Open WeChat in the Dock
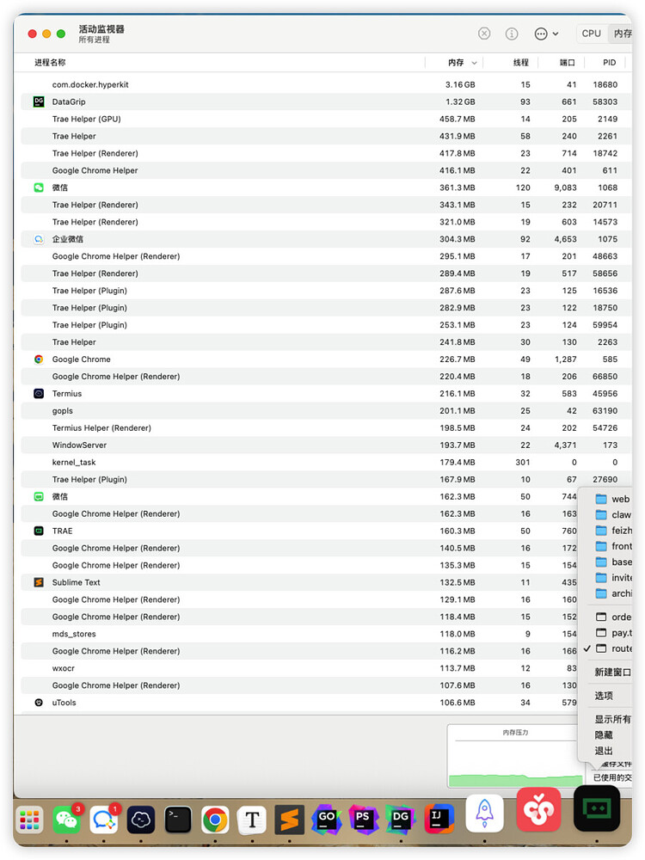The height and width of the screenshot is (860, 645). point(66,820)
